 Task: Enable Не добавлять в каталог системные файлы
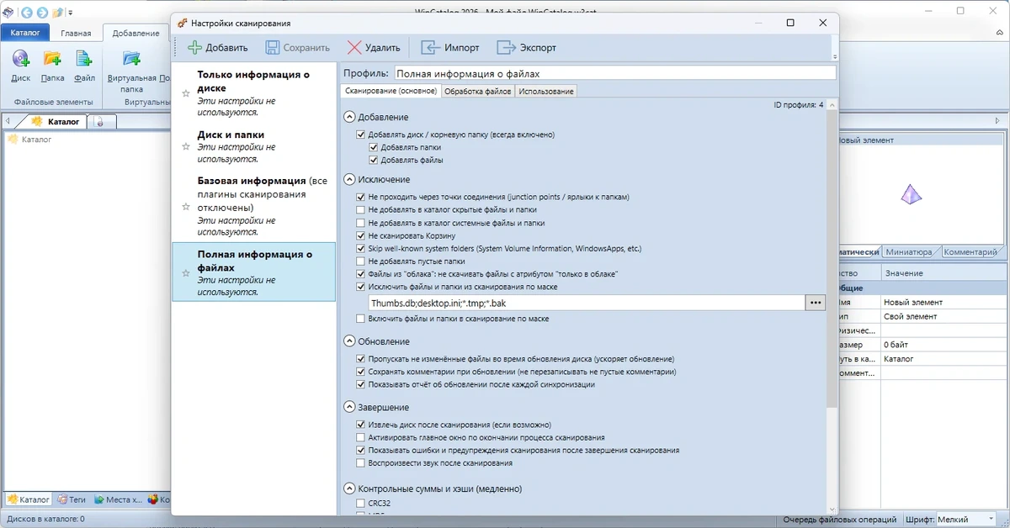click(361, 223)
